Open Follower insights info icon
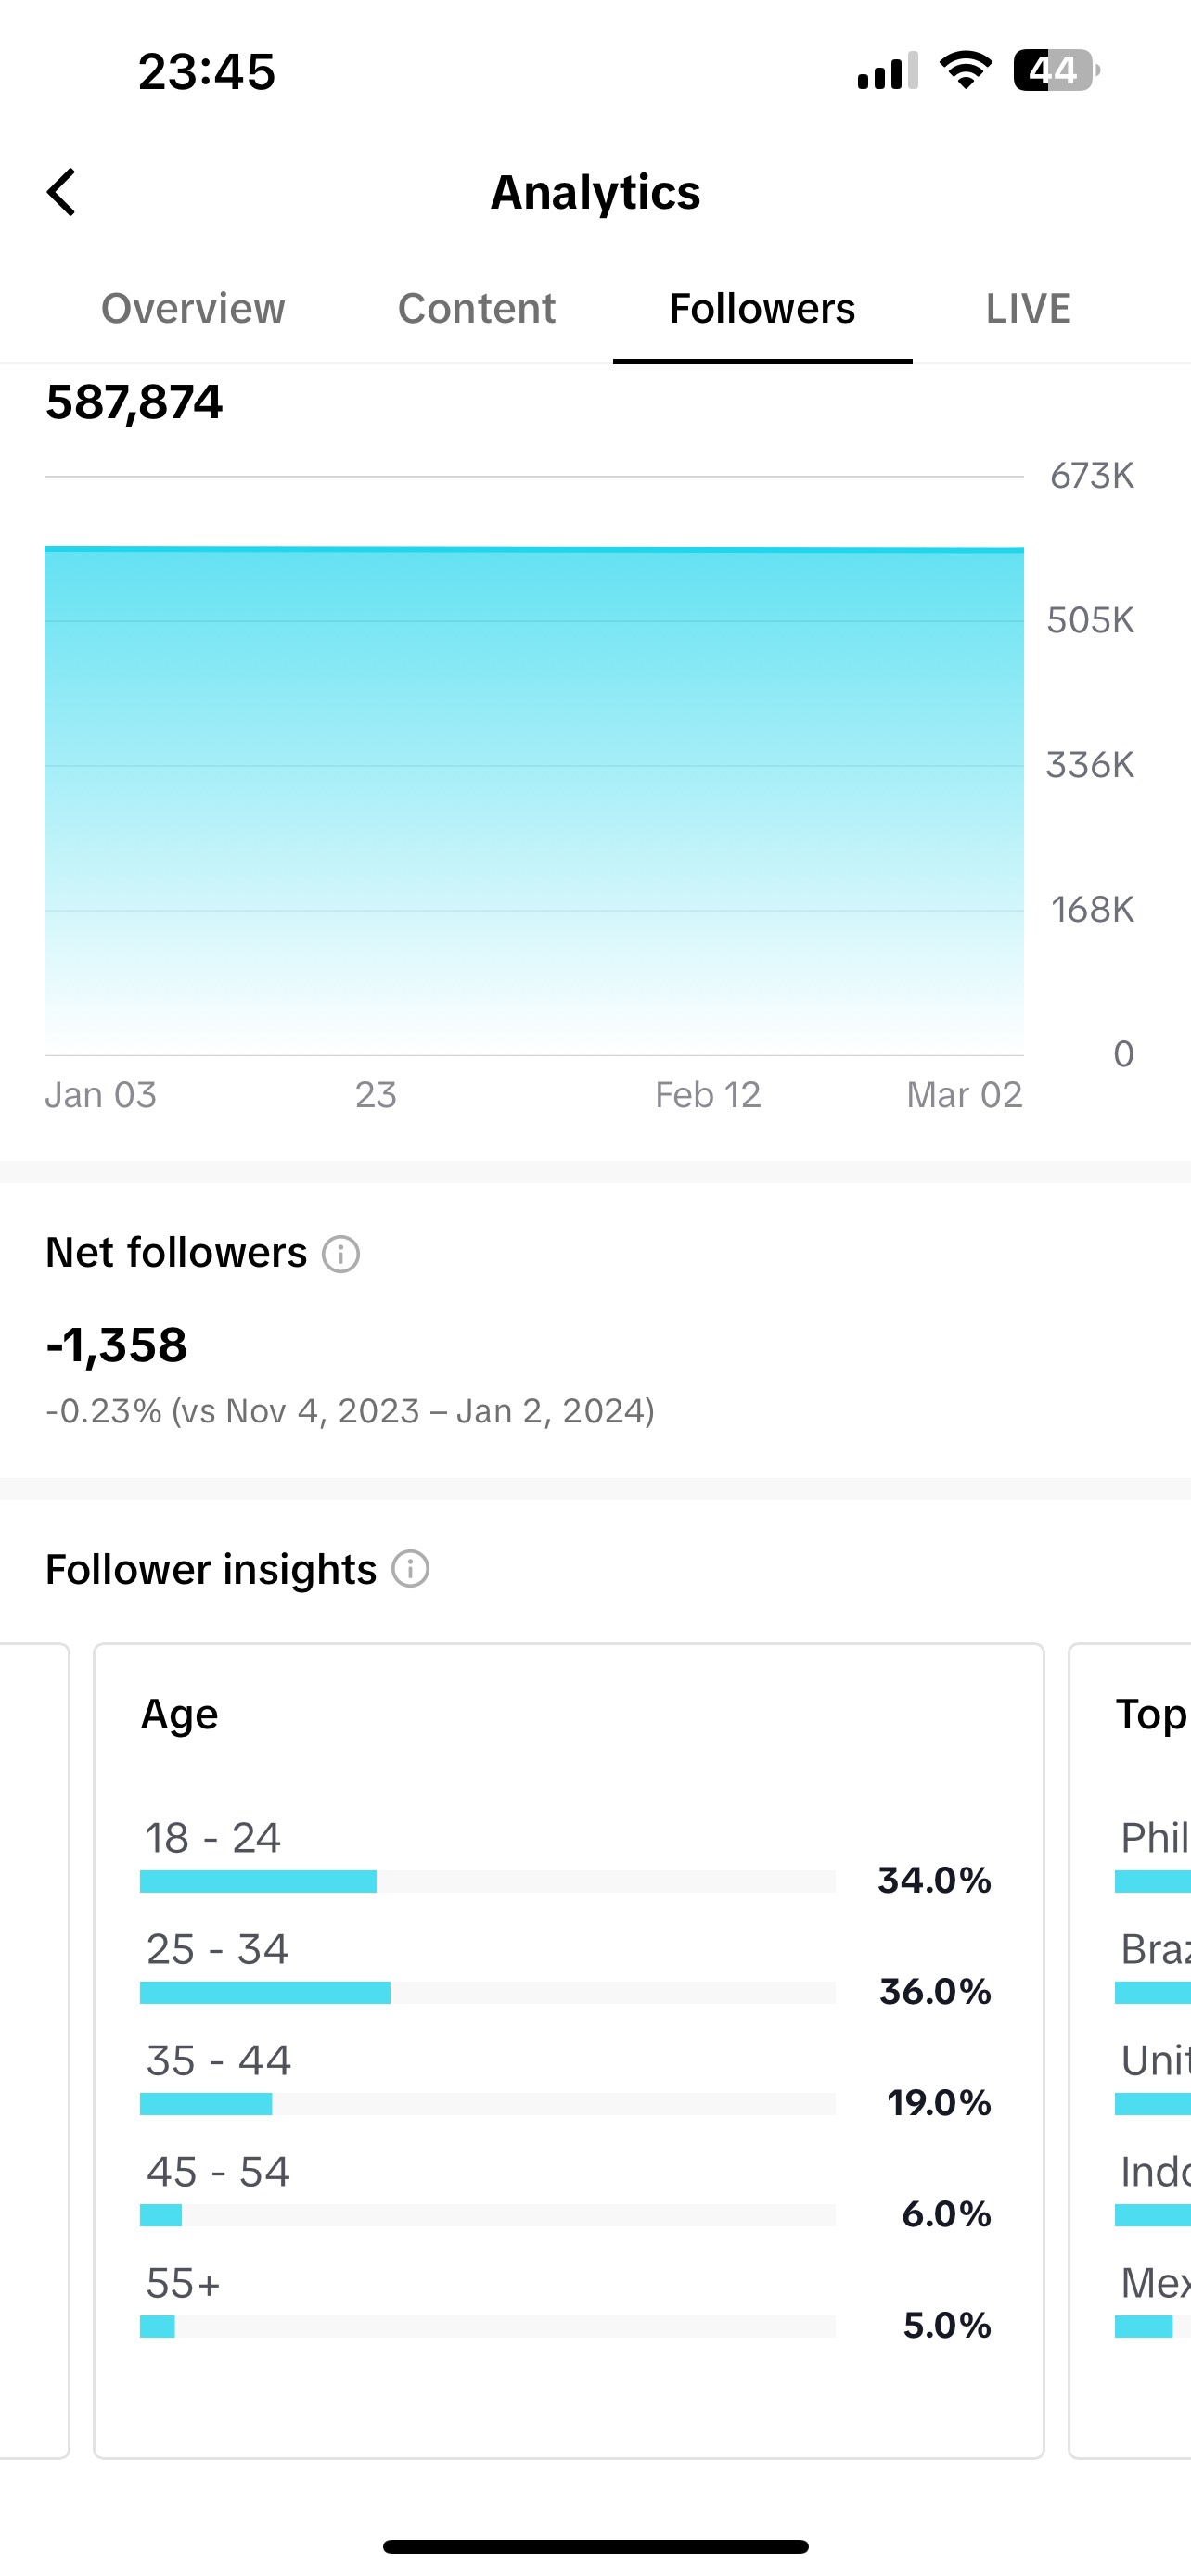 410,1569
